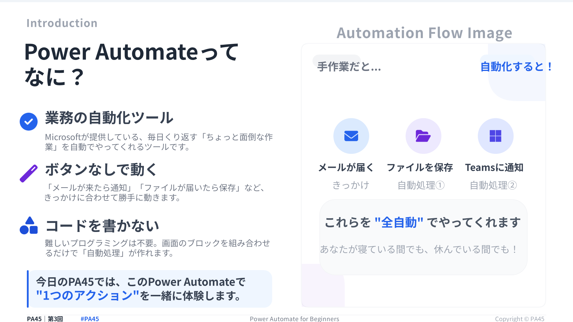Screen dimensions: 573x322
Task: Click the 難しいプログラミングは不要 description paragraph
Action: 157,248
